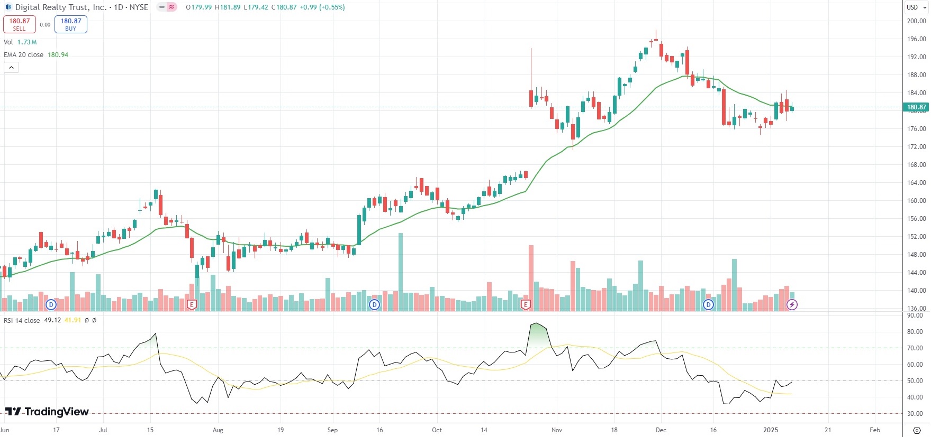Click the dividend marker in mid-September
Screen dimensions: 931x437
(374, 304)
